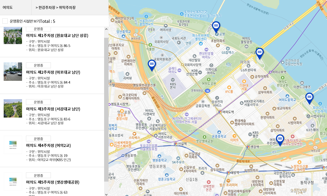The height and width of the screenshot is (196, 327).
Task: Click the 성애병원 본관 hospital icon
Action: (209, 182)
